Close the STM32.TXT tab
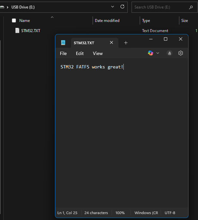This screenshot has height=220, width=198. pos(112,43)
